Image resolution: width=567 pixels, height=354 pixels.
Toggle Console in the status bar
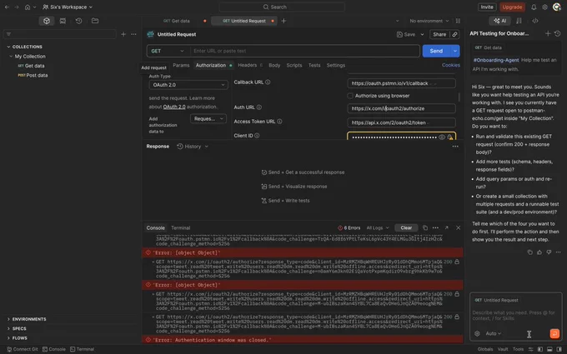coord(54,349)
